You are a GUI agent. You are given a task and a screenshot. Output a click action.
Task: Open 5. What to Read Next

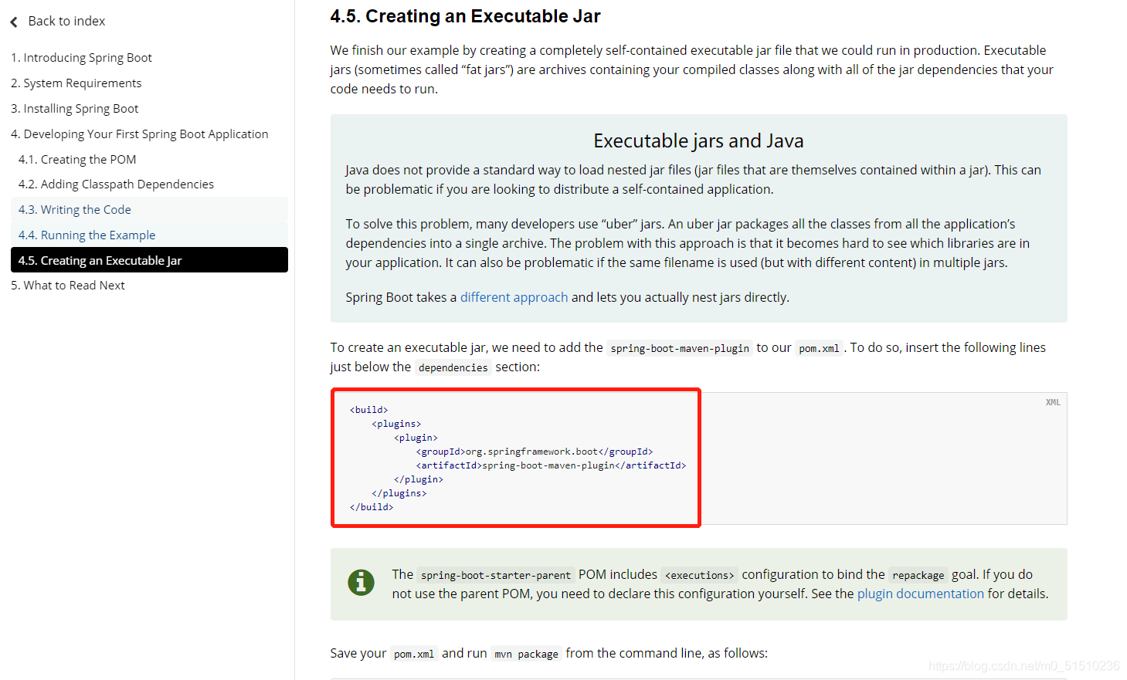pos(68,286)
